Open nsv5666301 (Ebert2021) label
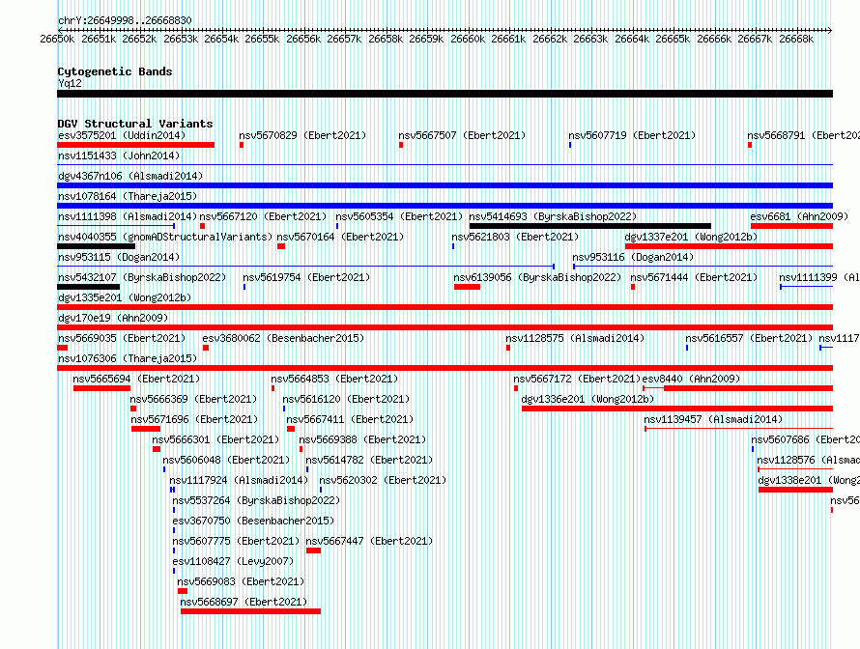This screenshot has width=860, height=649. click(215, 439)
